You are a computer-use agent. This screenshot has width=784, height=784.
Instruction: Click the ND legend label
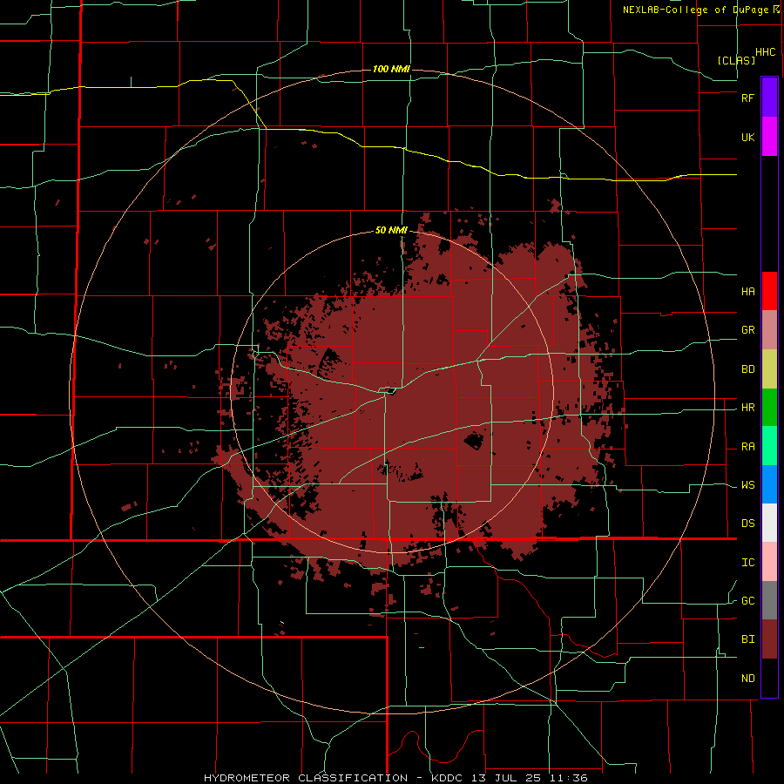coord(748,679)
